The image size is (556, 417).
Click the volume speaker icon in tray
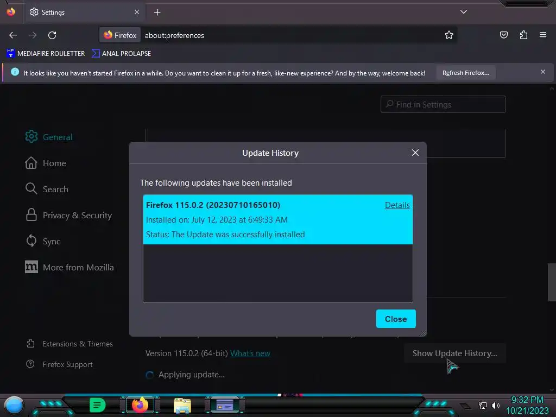[x=495, y=405]
